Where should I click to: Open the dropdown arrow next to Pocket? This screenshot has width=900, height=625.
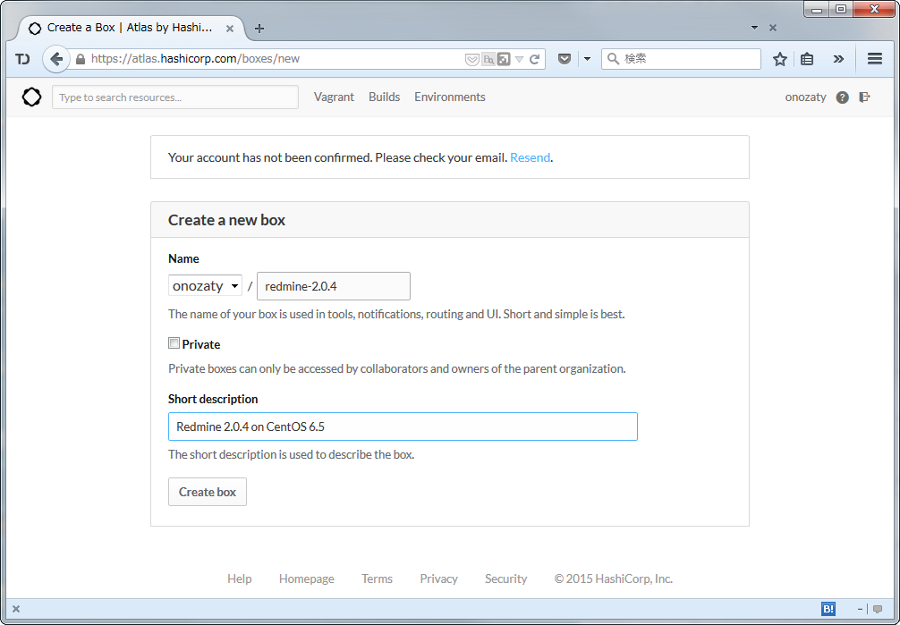[587, 58]
